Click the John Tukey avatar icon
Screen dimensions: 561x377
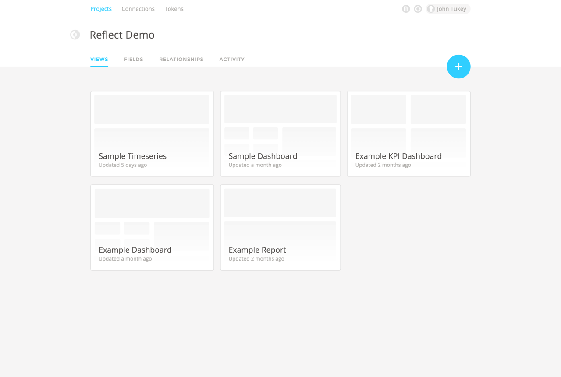[431, 9]
